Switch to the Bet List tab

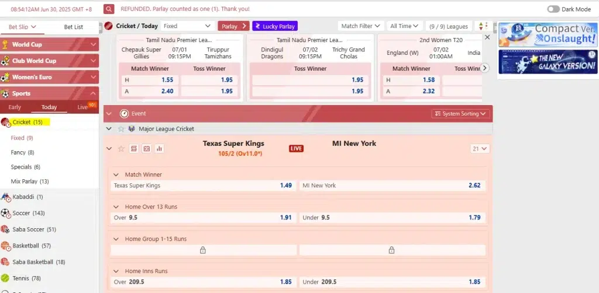click(x=73, y=27)
